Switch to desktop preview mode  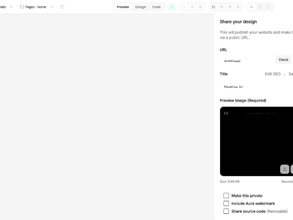(x=251, y=7)
